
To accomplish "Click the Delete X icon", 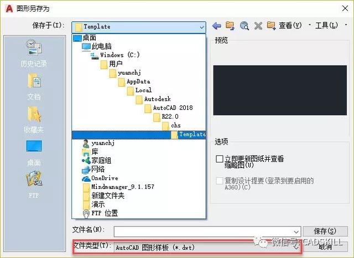I will tap(258, 26).
